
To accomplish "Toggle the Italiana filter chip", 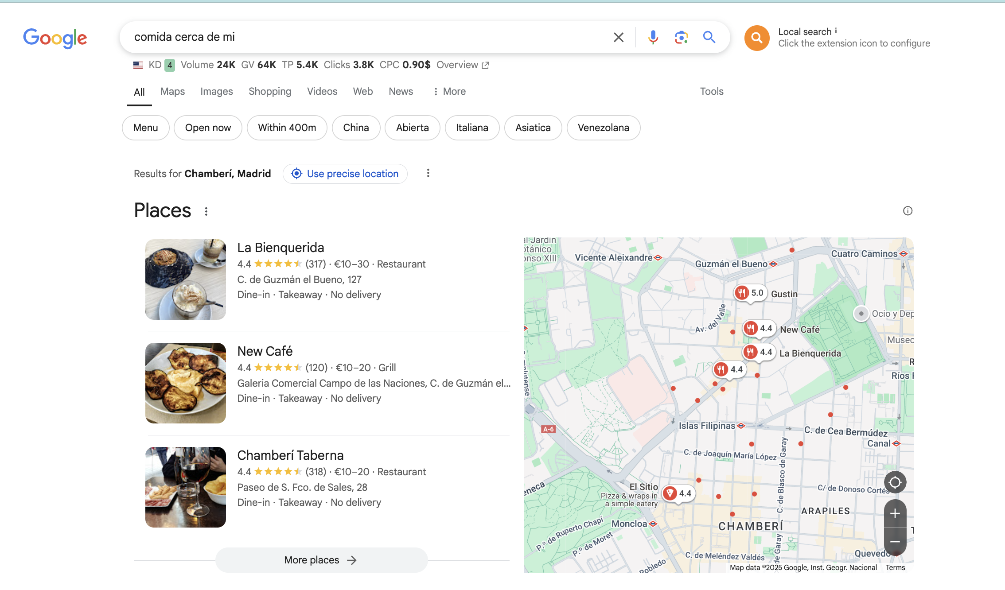I will [472, 128].
